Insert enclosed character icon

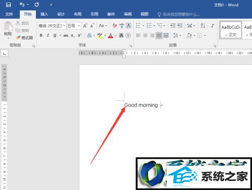[x=128, y=35]
